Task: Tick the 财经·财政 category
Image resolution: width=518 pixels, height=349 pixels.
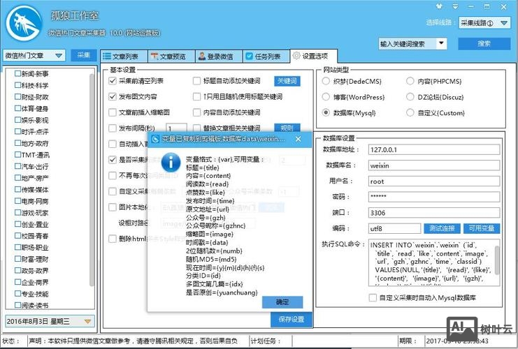Action: [x=17, y=96]
